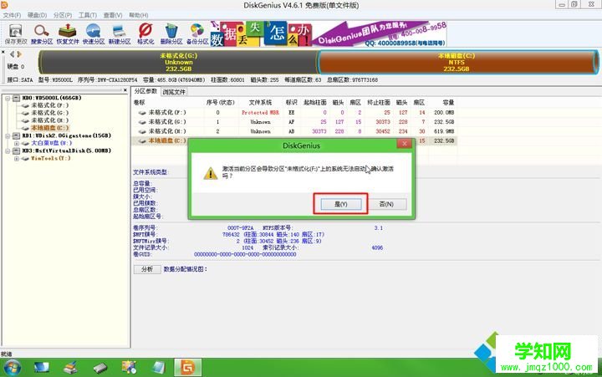Select the HD0:WD5000L(466GB) disk entry
This screenshot has width=602, height=377.
pos(52,98)
